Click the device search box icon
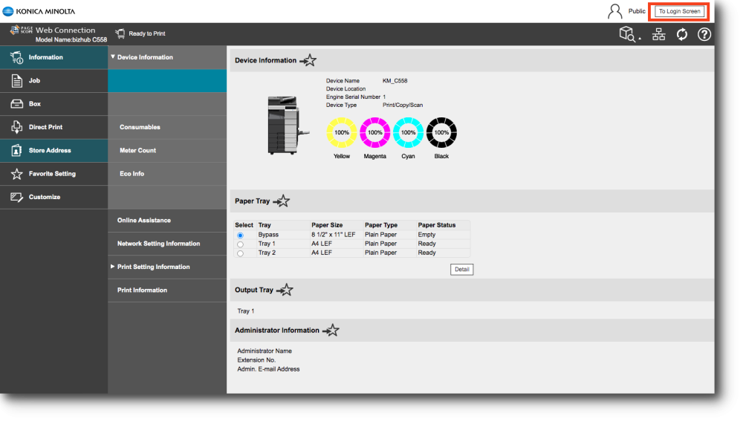This screenshot has height=422, width=743. tap(627, 34)
